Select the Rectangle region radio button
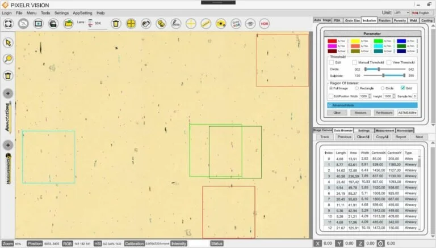Screen dimensions: 436x248 [357, 88]
